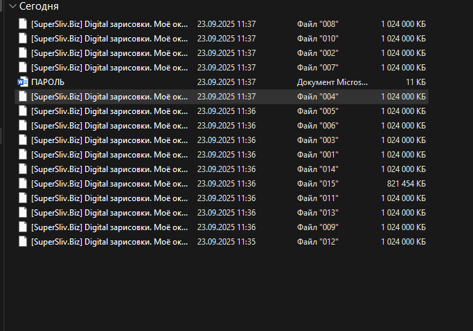Select file icon for Файл "011" row

[23, 198]
